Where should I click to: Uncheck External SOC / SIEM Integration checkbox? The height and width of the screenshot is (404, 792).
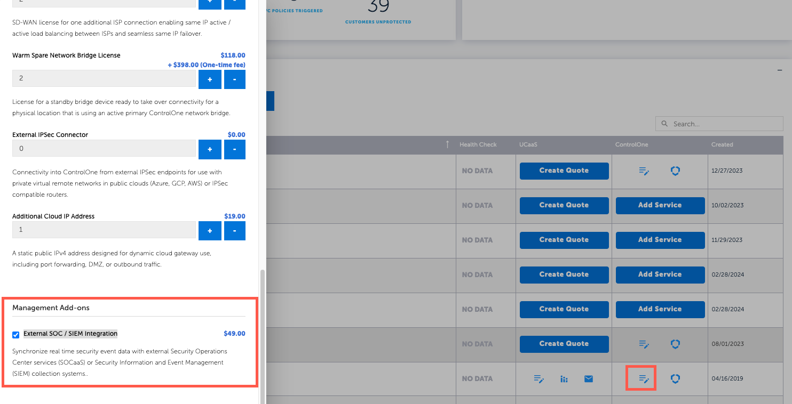click(15, 335)
